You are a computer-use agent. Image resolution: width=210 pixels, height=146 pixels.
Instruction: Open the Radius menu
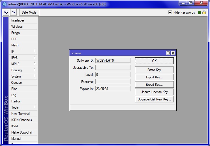click(x=23, y=101)
